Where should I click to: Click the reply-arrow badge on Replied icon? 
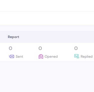(78, 57)
